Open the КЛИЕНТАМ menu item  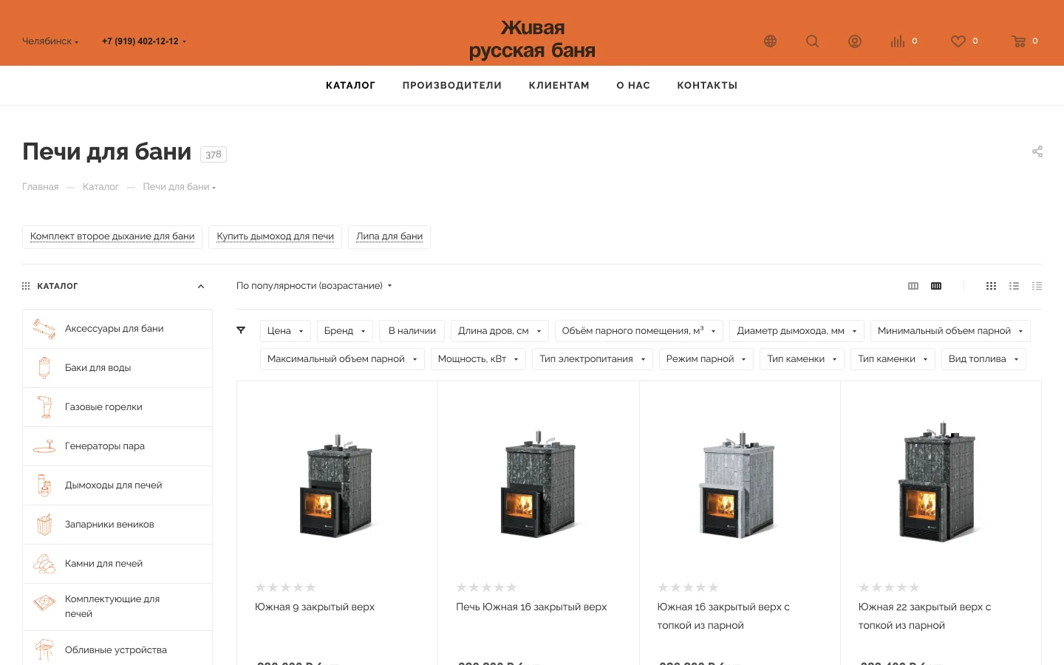click(x=559, y=86)
